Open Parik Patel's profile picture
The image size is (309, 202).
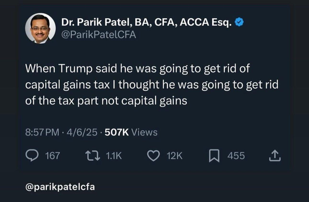coord(40,28)
